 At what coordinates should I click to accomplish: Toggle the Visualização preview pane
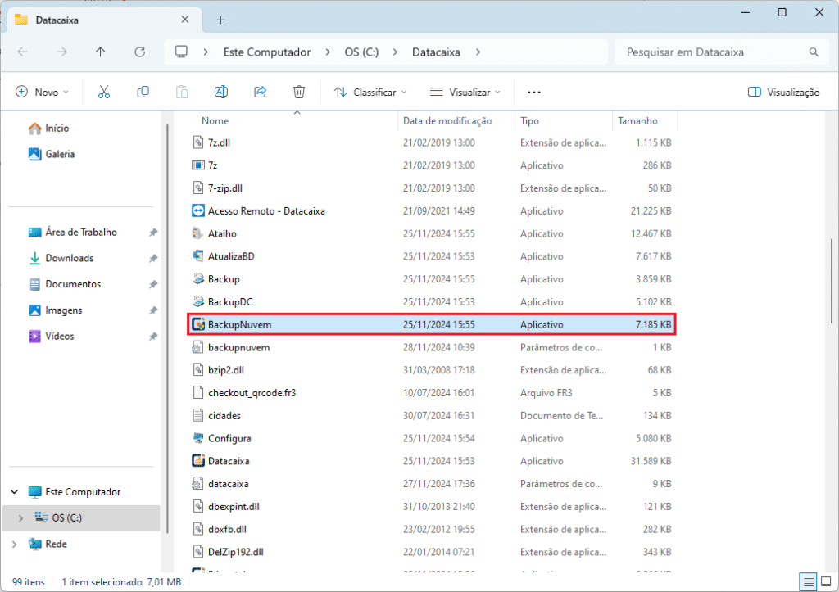point(783,92)
